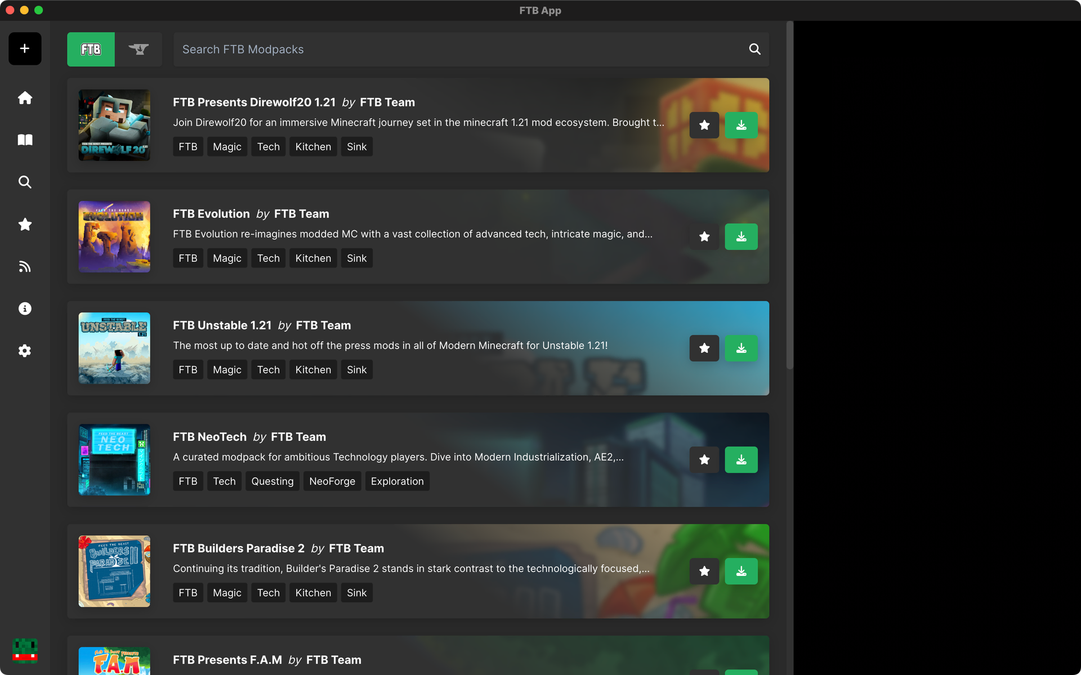Open the app info icon
This screenshot has width=1081, height=675.
pyautogui.click(x=24, y=308)
